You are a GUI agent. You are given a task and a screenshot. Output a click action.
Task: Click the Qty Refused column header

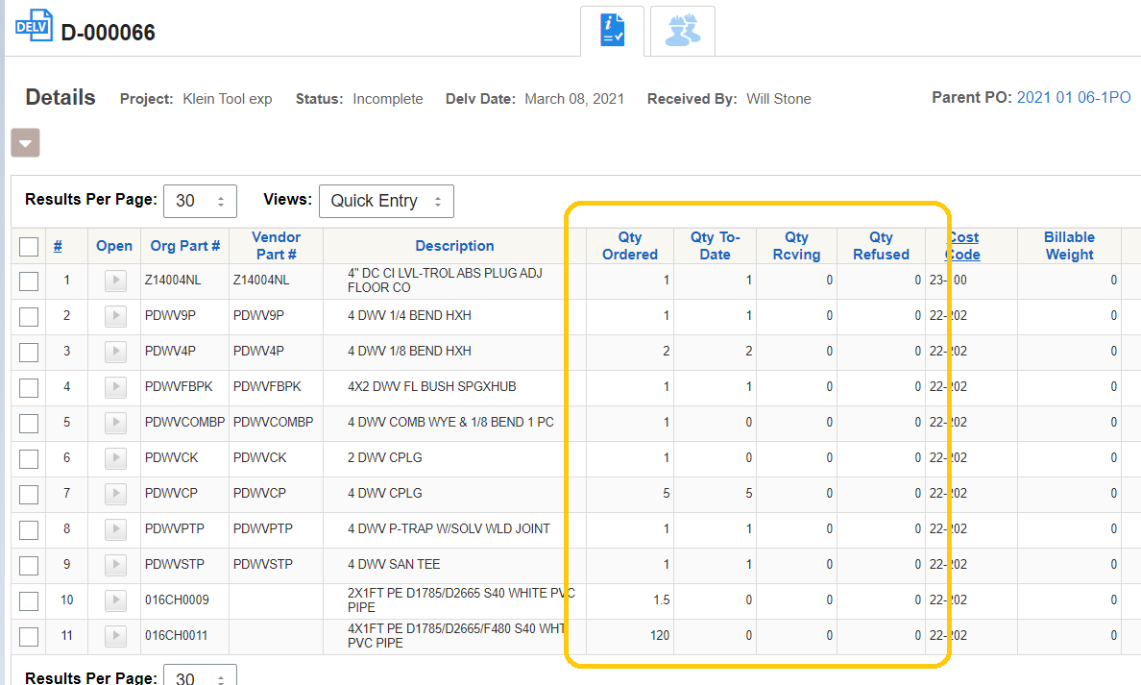[881, 246]
